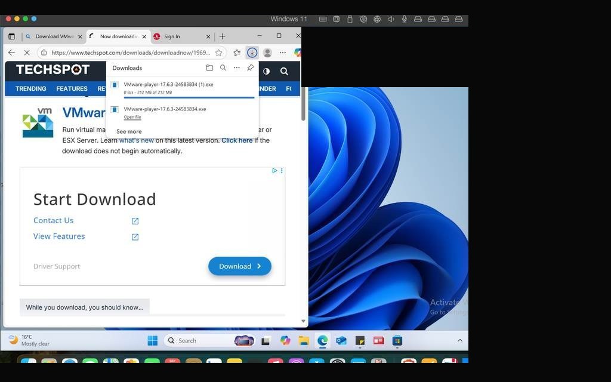Open downloads folder from Downloads panel
The height and width of the screenshot is (382, 611).
pos(209,68)
